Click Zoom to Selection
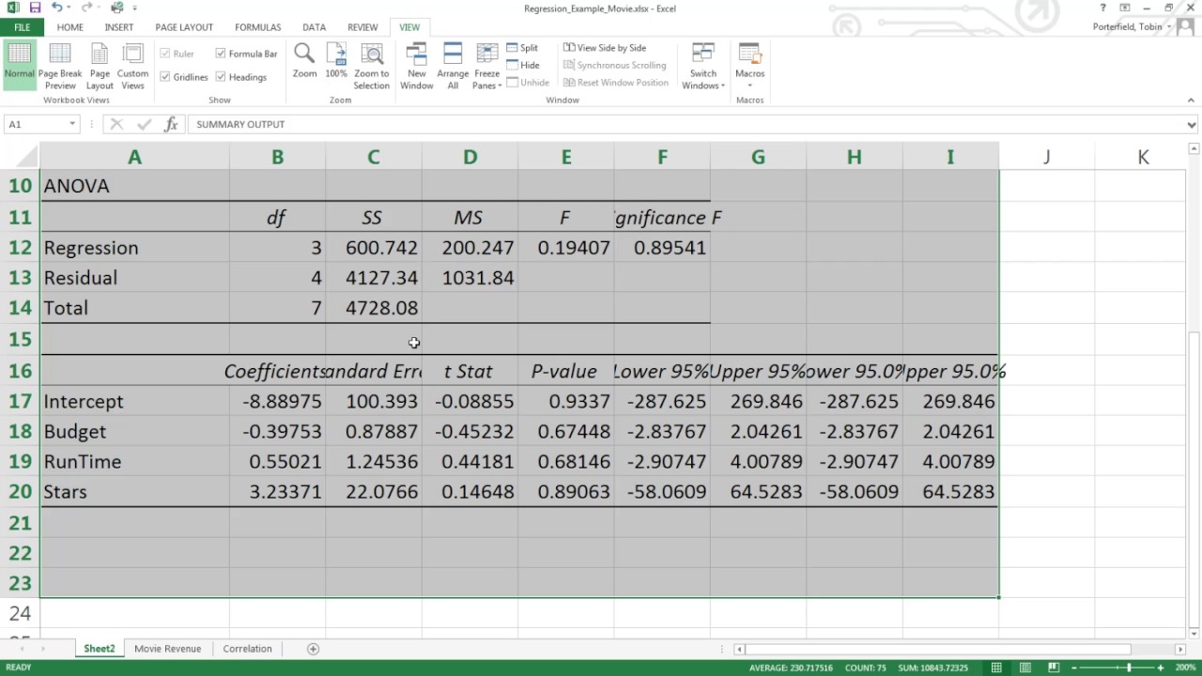The width and height of the screenshot is (1202, 676). point(372,66)
